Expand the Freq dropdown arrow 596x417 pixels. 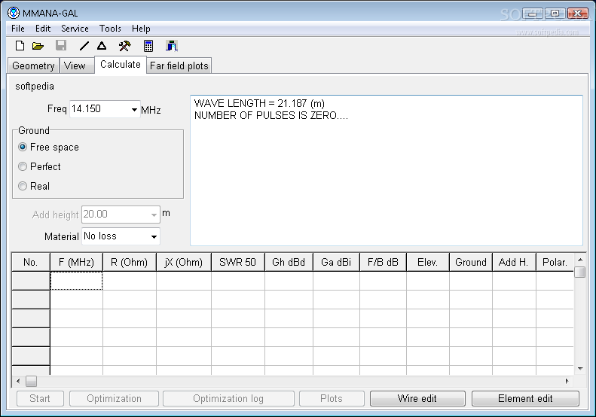(134, 110)
